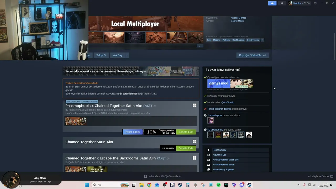Open the Steam notifications bell
The height and width of the screenshot is (189, 336).
click(x=282, y=3)
